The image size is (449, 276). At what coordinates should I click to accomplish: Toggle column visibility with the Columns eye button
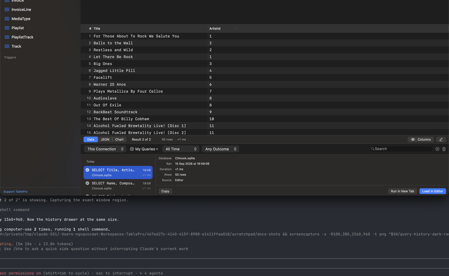[421, 139]
